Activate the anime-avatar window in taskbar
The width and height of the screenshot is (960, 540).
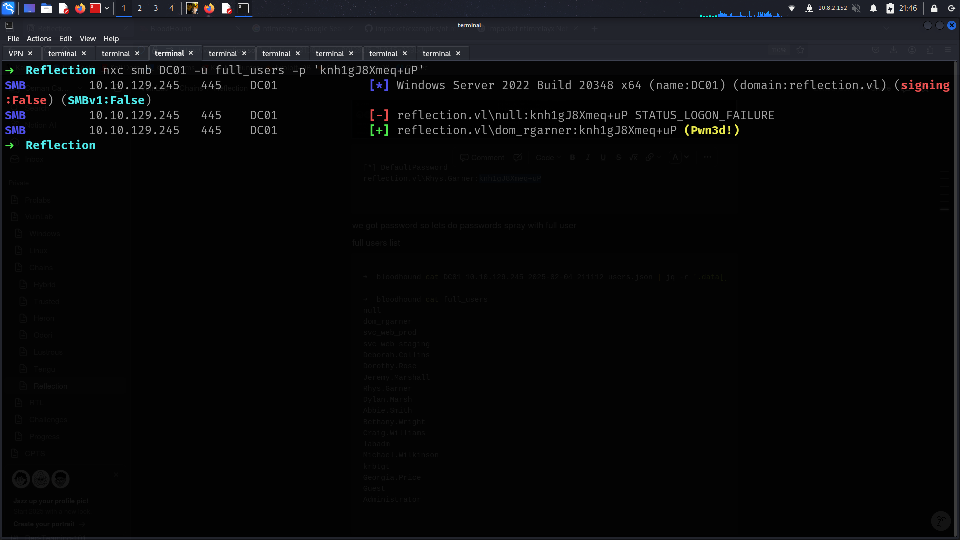tap(192, 8)
